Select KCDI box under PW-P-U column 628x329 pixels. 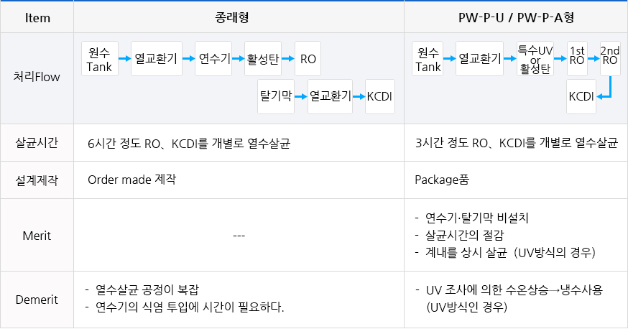tap(581, 96)
